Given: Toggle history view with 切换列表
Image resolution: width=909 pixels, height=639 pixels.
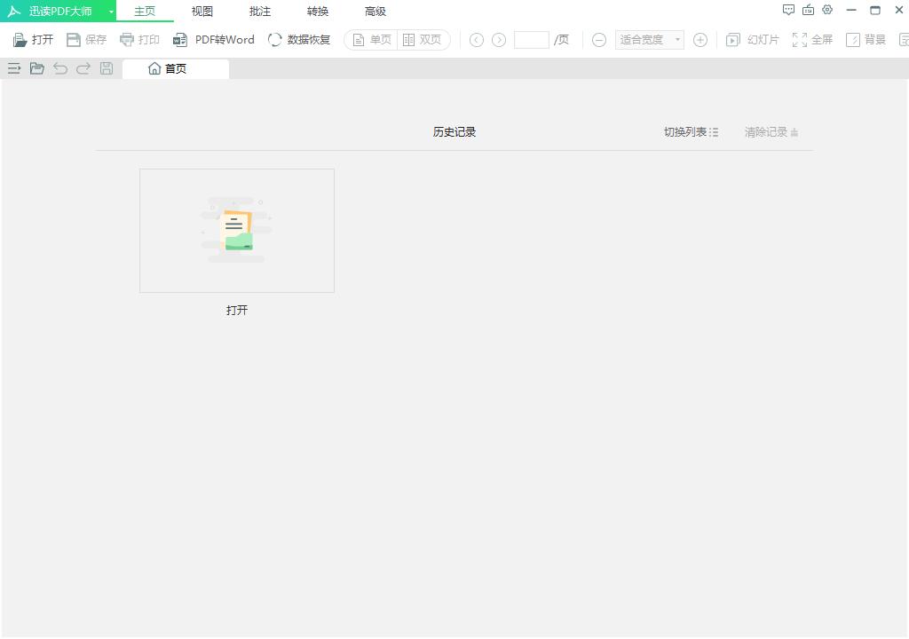Looking at the screenshot, I should [691, 132].
